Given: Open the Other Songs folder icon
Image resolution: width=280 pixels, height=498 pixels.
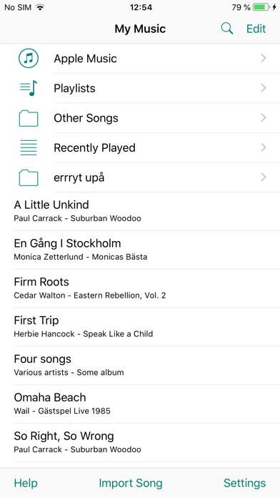Looking at the screenshot, I should coord(29,118).
